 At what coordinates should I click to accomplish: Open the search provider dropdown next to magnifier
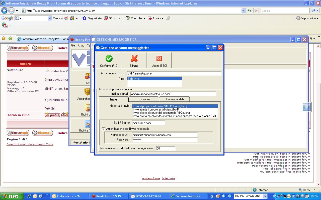point(318,10)
